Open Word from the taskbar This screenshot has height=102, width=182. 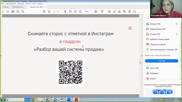pos(62,100)
